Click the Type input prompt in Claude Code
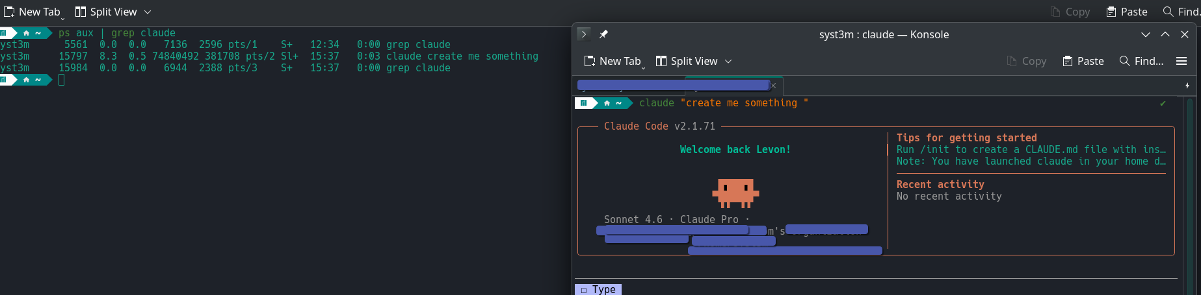1201x295 pixels. (x=598, y=289)
